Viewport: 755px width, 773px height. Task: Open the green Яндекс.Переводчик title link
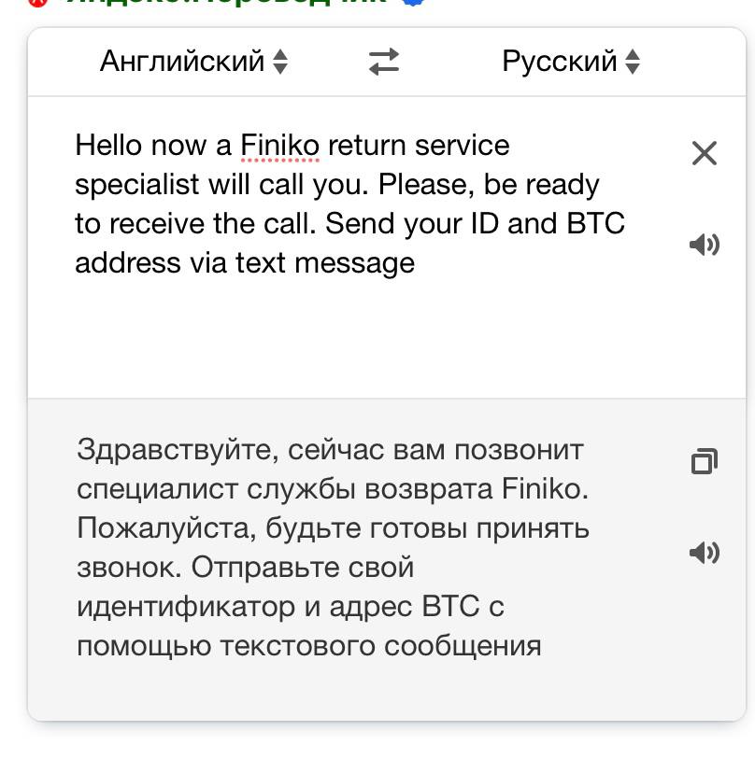(227, 3)
